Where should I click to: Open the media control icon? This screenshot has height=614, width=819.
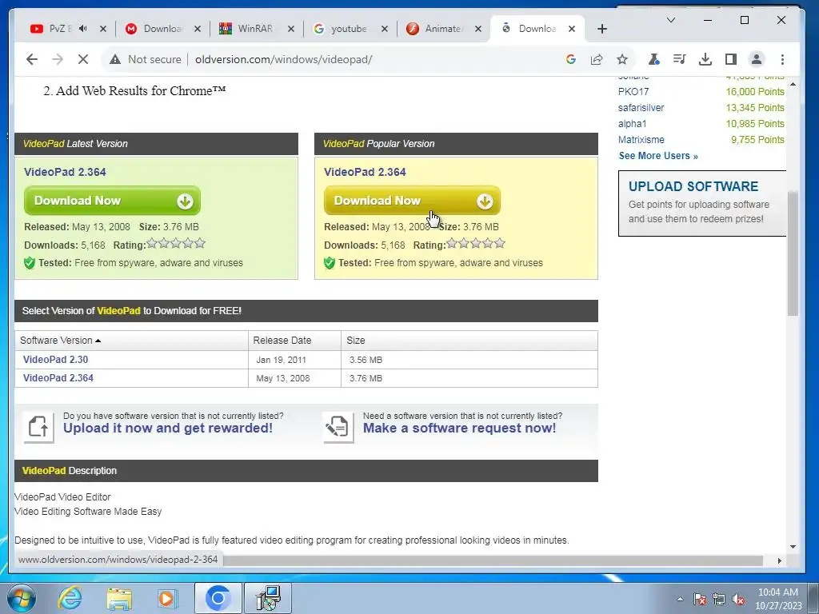[679, 59]
